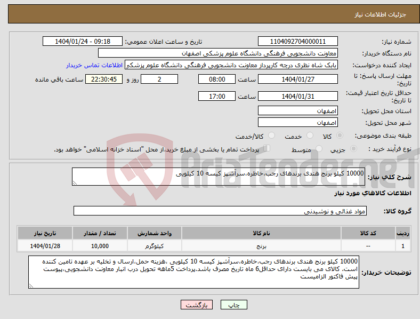Click the response deadline date 1404/01/27
The width and height of the screenshot is (420, 319).
point(298,79)
